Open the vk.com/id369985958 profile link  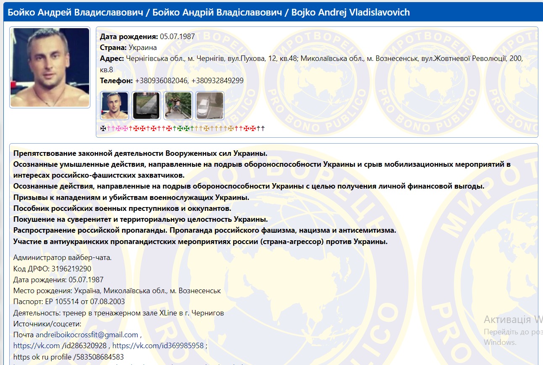coord(158,346)
